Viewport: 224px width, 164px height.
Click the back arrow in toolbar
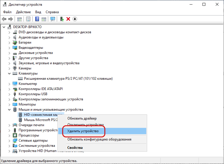[x=4, y=19]
